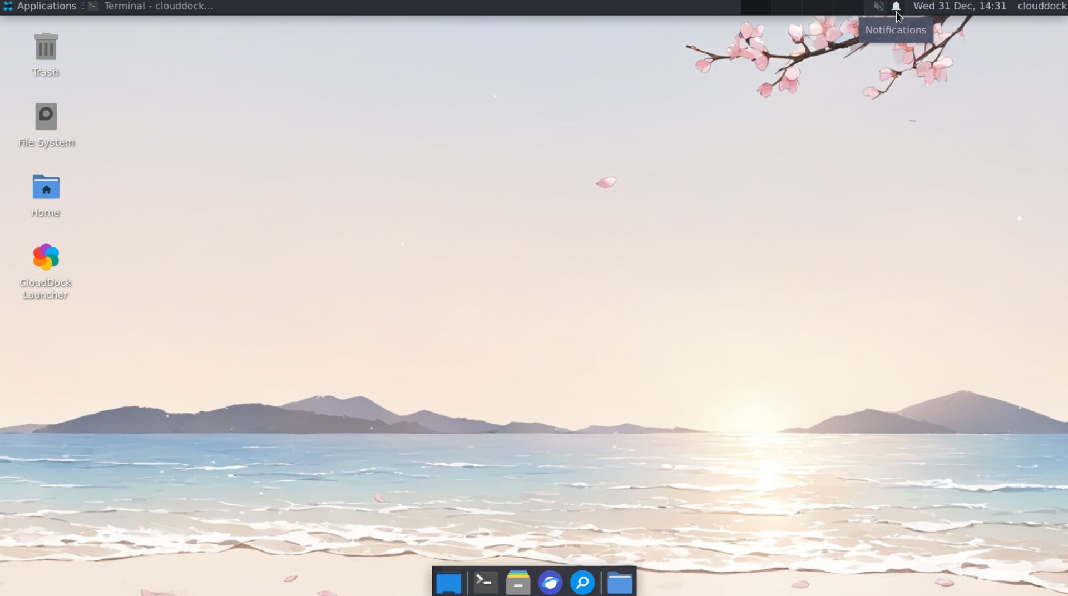Open the magnifier search app in dock
The image size is (1068, 596).
pyautogui.click(x=582, y=583)
